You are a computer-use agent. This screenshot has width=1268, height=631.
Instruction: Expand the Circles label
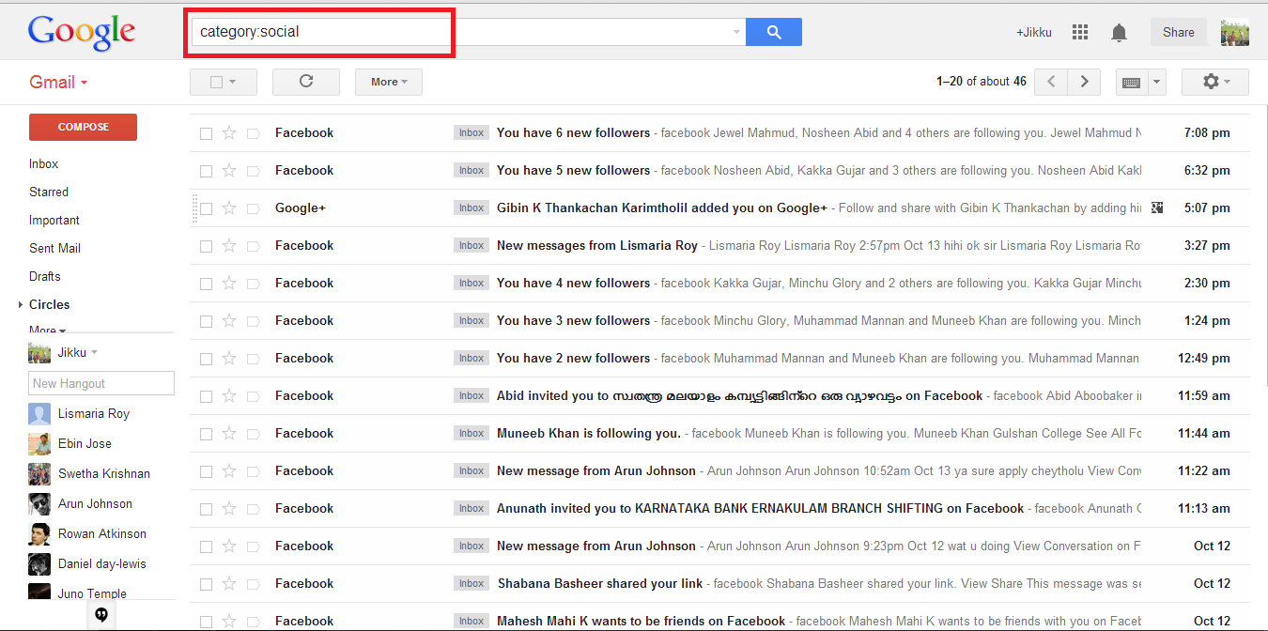click(x=22, y=305)
